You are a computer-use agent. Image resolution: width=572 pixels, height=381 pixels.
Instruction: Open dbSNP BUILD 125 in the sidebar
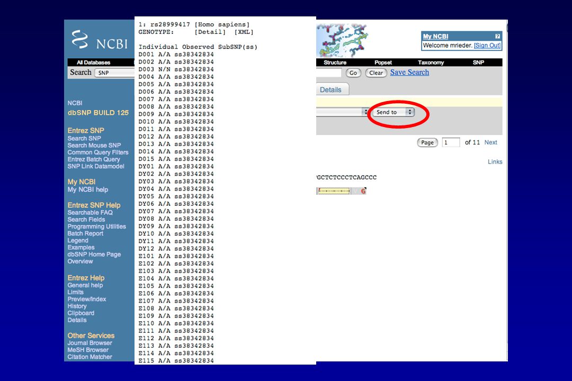tap(98, 113)
